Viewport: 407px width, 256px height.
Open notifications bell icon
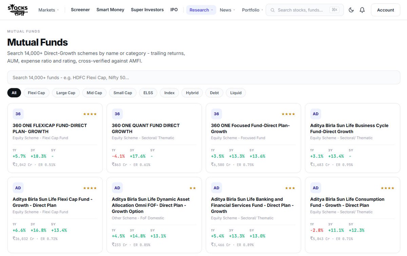click(362, 10)
